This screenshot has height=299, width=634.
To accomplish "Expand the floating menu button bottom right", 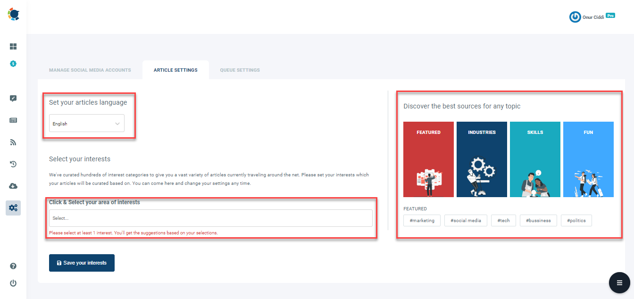I will tap(619, 282).
